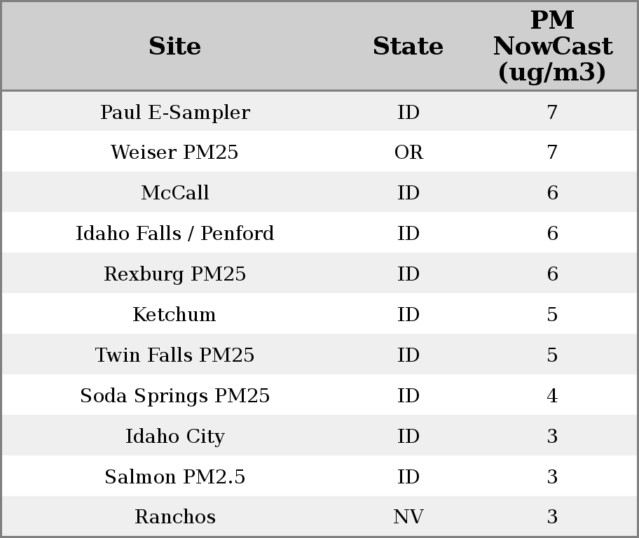The width and height of the screenshot is (639, 538).
Task: Select the Idaho City site name
Action: point(174,437)
